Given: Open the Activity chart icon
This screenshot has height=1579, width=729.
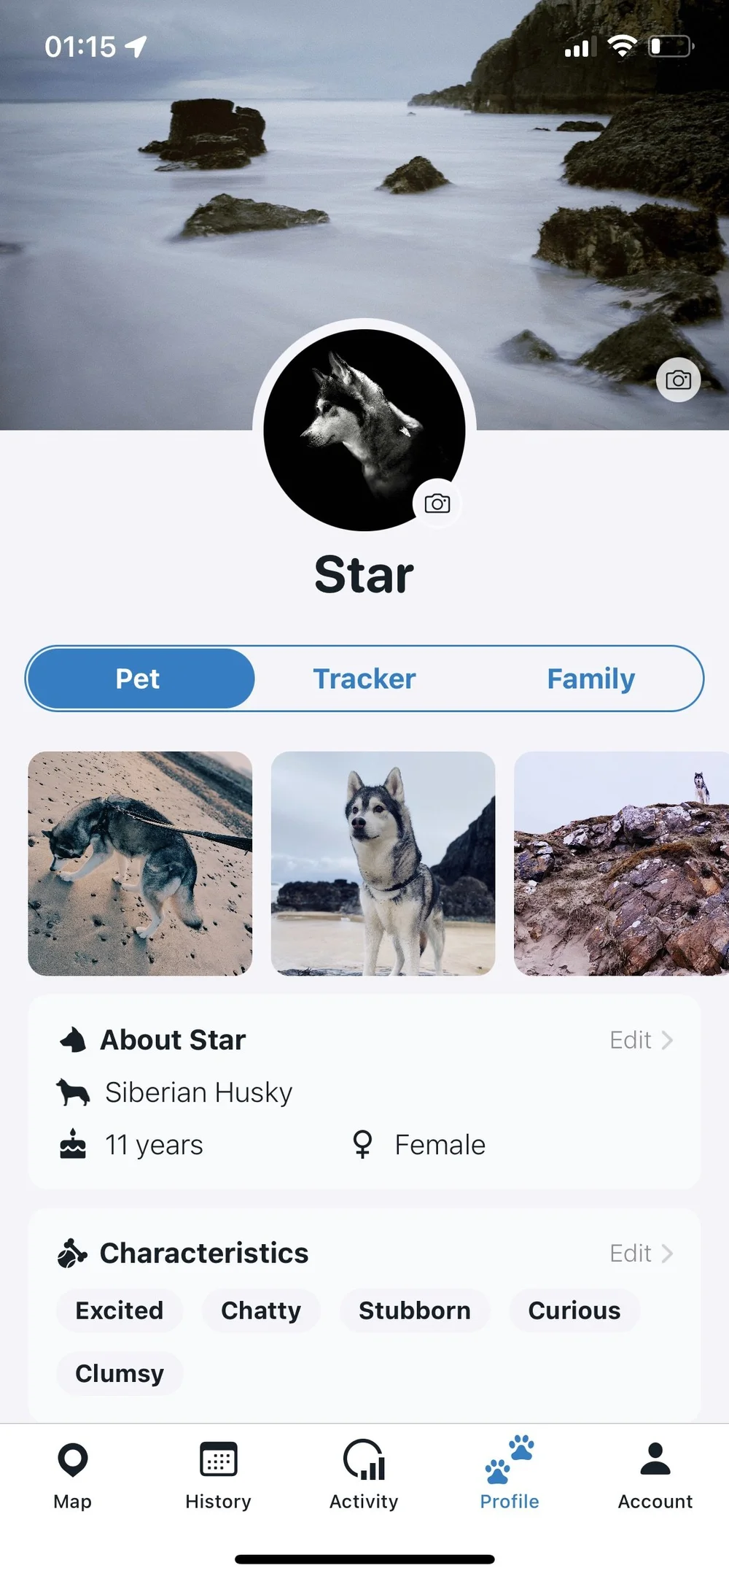Looking at the screenshot, I should tap(364, 1459).
